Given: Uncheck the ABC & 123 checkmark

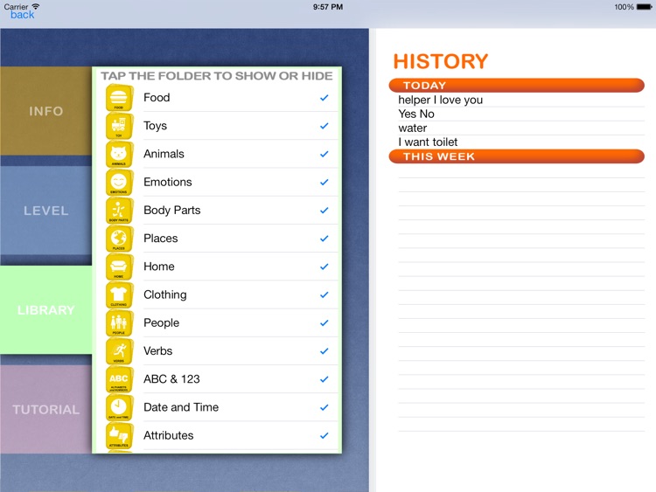Looking at the screenshot, I should point(325,379).
